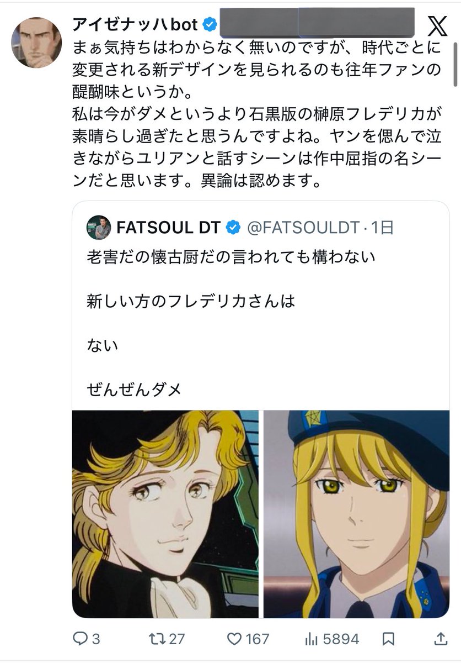This screenshot has width=461, height=663.
Task: Click verified badge beside FATSOUL DT
Action: (x=233, y=227)
